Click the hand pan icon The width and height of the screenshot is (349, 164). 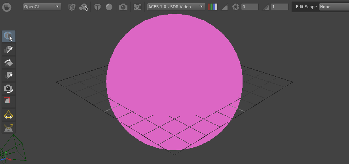(x=8, y=7)
